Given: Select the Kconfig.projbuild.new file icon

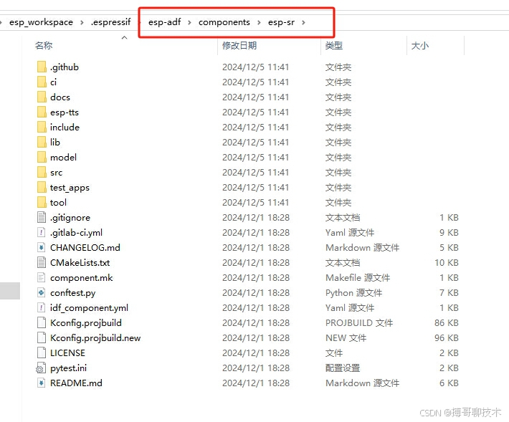Looking at the screenshot, I should tap(42, 337).
